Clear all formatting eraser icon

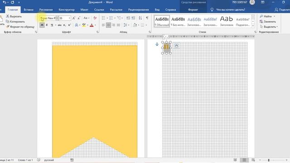[95, 18]
